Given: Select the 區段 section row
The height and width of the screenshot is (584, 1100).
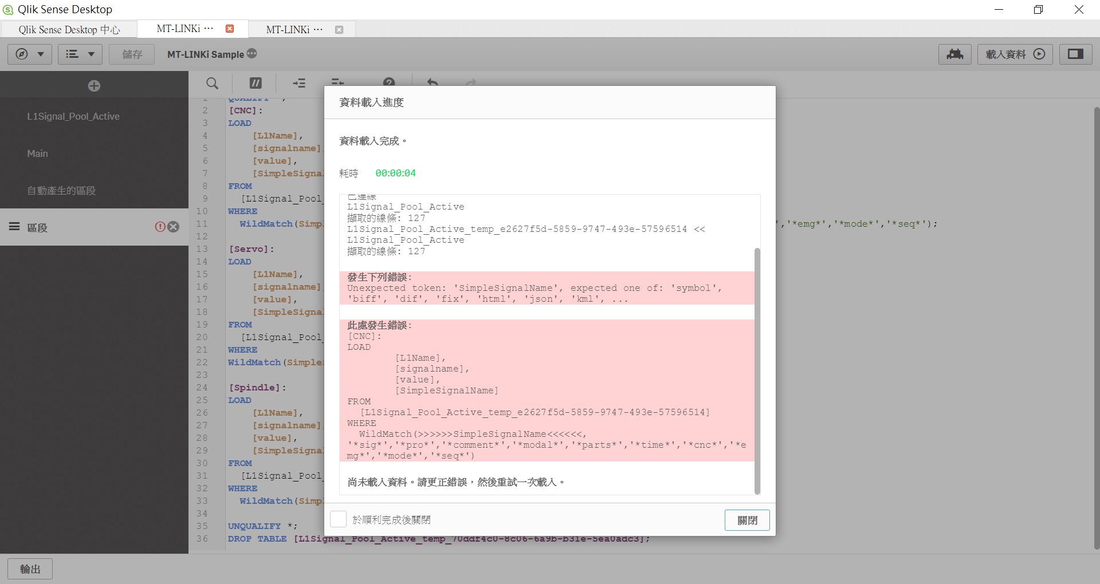Looking at the screenshot, I should pyautogui.click(x=94, y=227).
